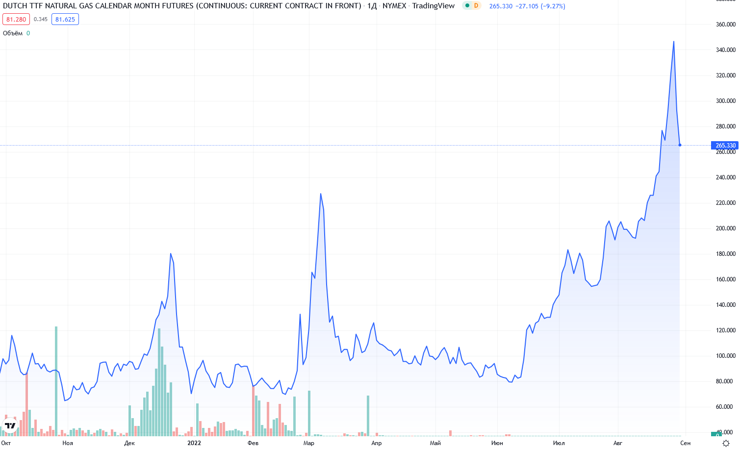This screenshot has width=740, height=449.
Task: Click the 0.345 spread value
Action: pyautogui.click(x=41, y=20)
